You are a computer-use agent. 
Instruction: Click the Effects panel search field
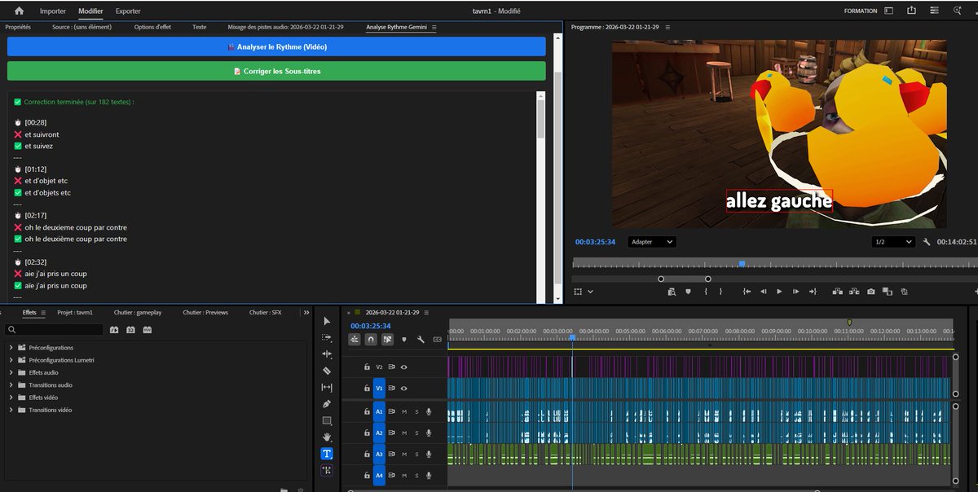coord(55,330)
